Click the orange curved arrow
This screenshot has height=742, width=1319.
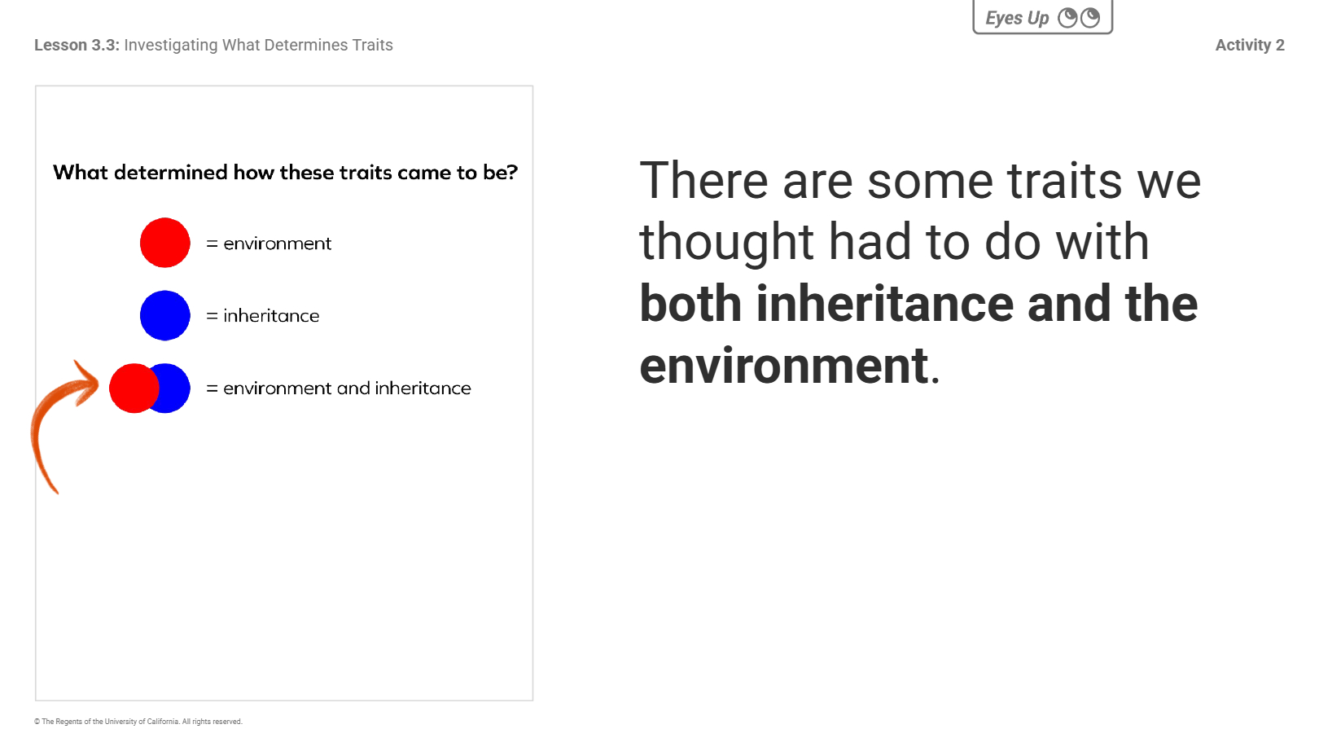(x=63, y=425)
